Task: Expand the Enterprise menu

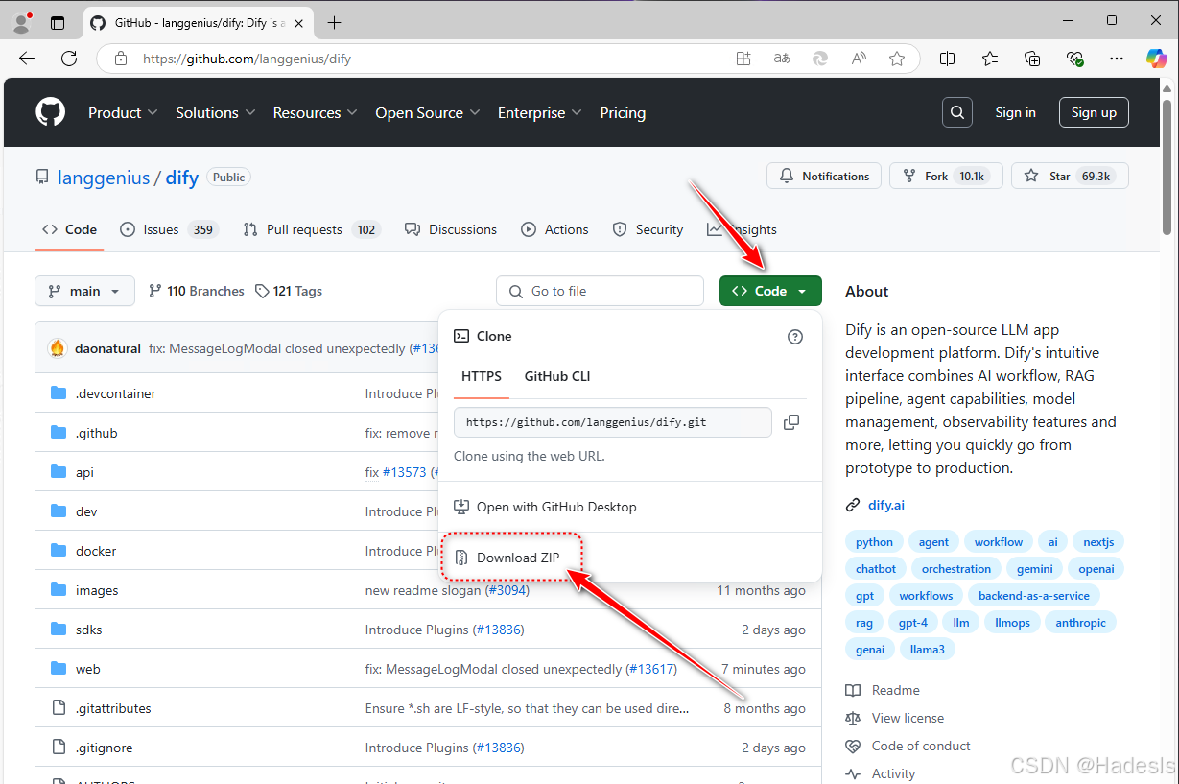Action: click(540, 112)
